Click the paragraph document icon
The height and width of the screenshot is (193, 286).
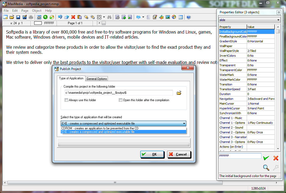point(148,17)
